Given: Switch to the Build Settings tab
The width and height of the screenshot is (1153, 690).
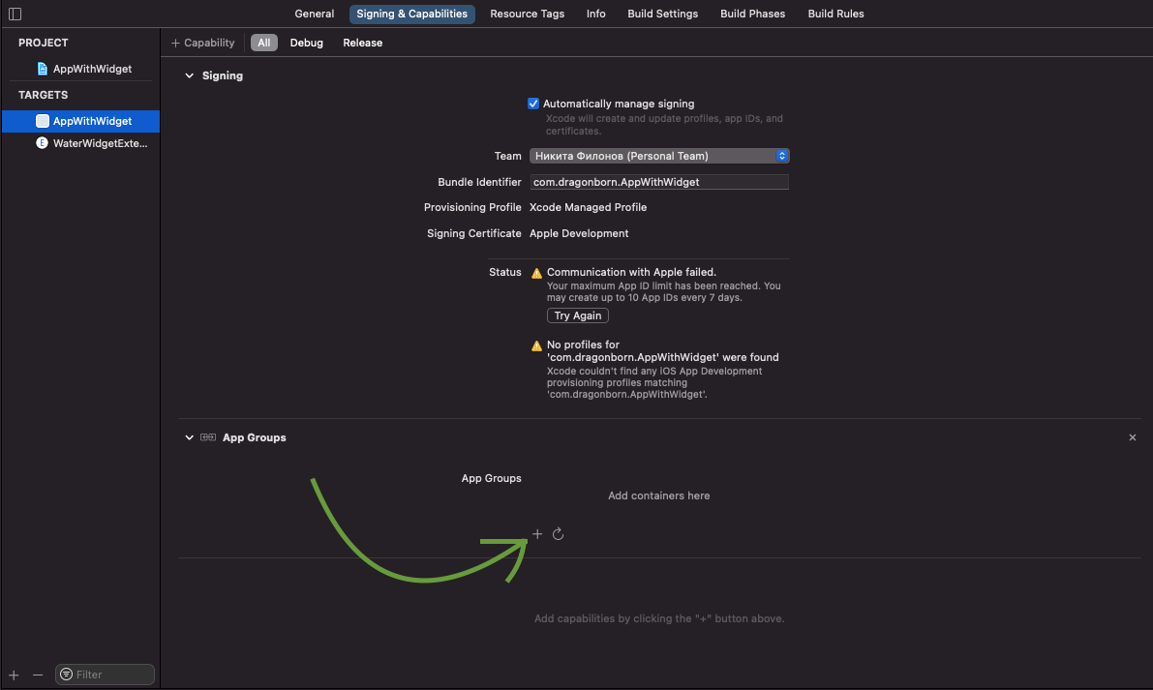Looking at the screenshot, I should (x=662, y=14).
